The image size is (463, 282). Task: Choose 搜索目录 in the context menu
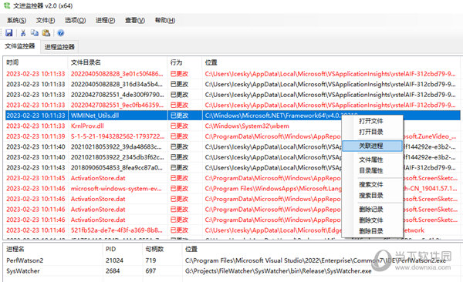[371, 195]
